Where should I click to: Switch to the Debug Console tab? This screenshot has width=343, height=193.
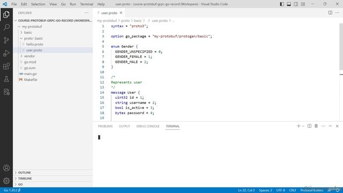tap(148, 126)
